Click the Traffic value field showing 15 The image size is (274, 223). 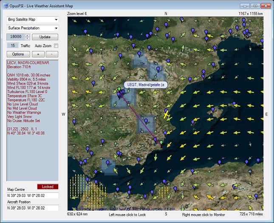pos(13,45)
